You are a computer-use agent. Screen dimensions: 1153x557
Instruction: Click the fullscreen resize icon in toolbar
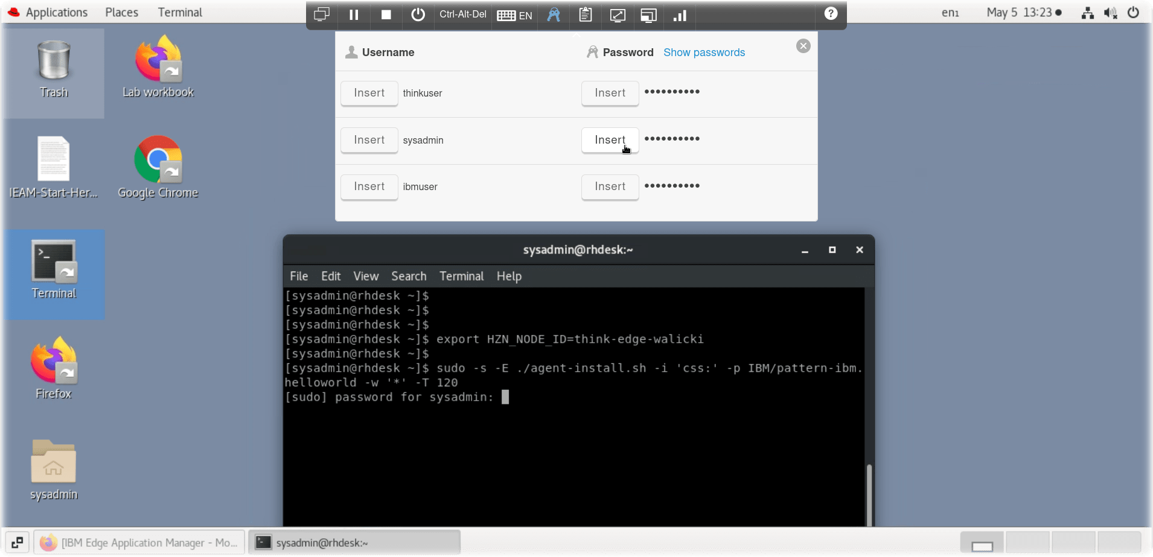(x=618, y=15)
